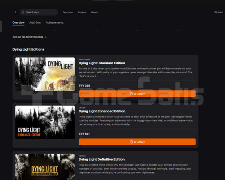Switch to the Add-Ons tab
The width and height of the screenshot is (225, 180).
pyautogui.click(x=35, y=23)
